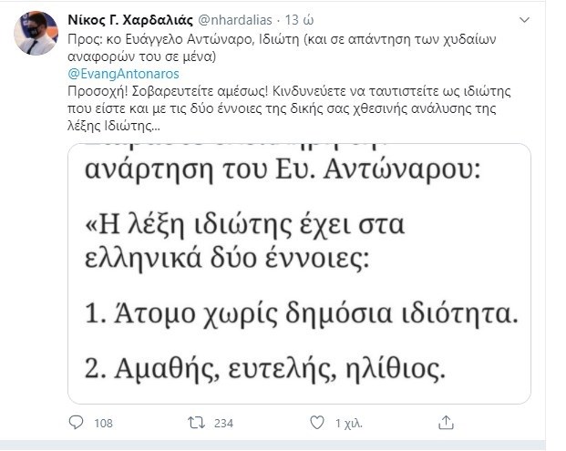Click Nikos Hardalias profile avatar
This screenshot has width=566, height=451.
tap(34, 36)
